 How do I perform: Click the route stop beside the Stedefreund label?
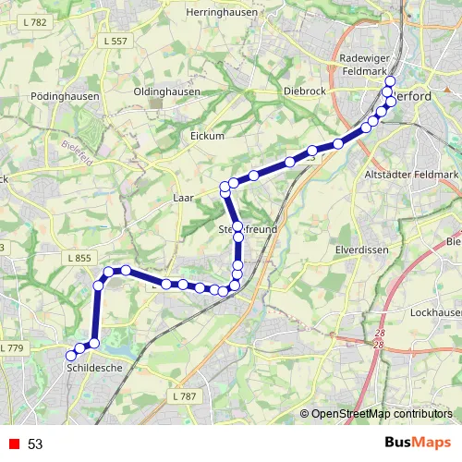237,226
